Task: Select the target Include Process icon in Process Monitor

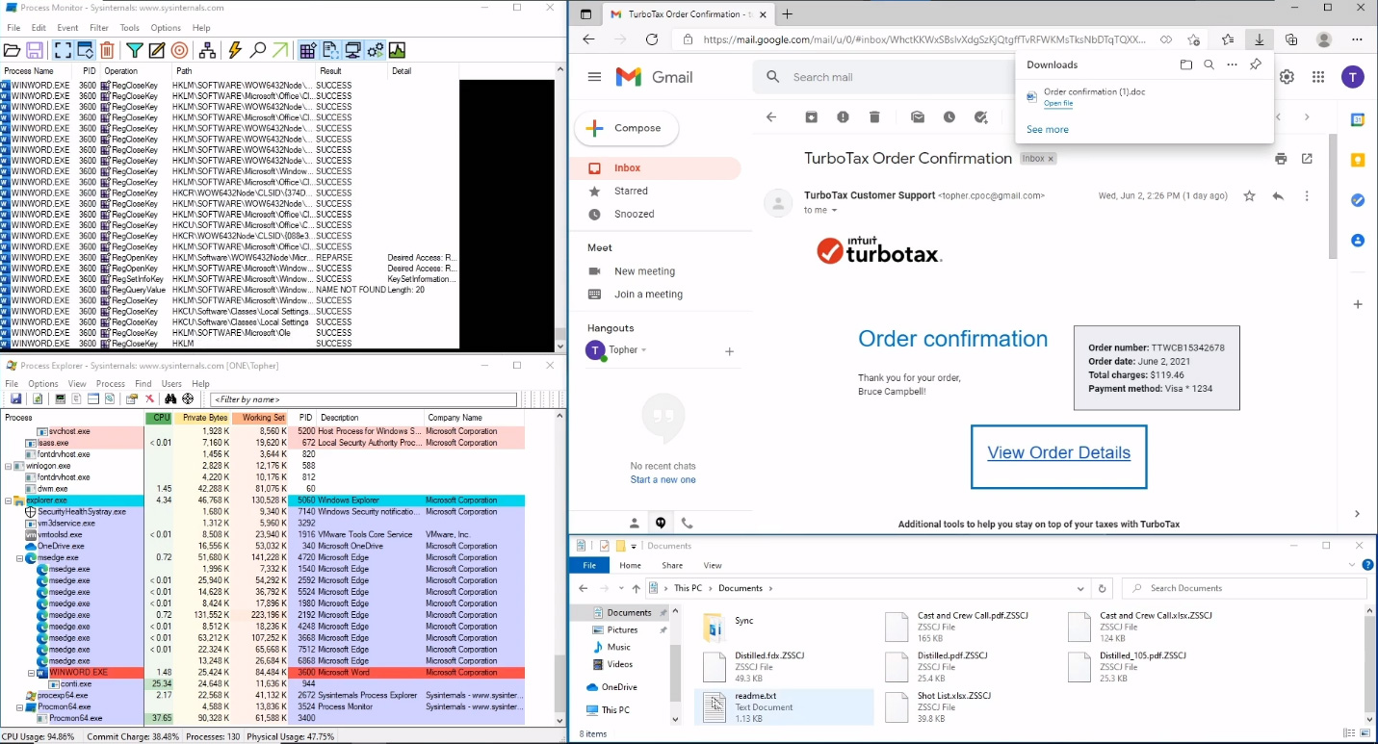Action: click(179, 50)
